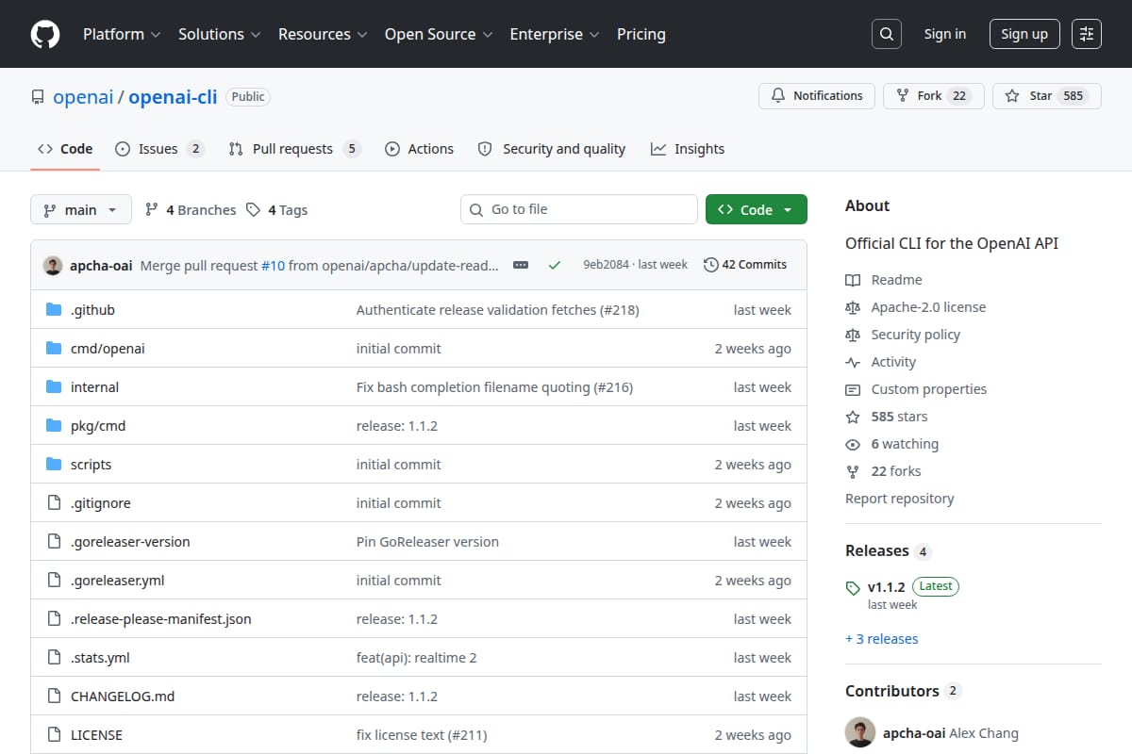
Task: Open 'feat(api): realtime 2' commit message
Action: pos(417,658)
